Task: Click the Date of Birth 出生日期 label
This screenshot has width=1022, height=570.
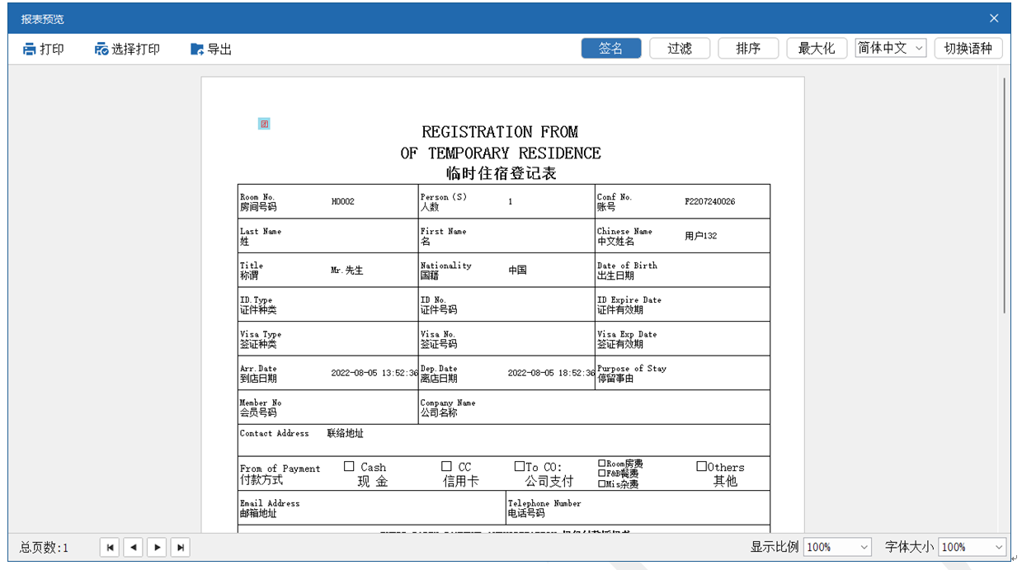Action: pyautogui.click(x=628, y=271)
